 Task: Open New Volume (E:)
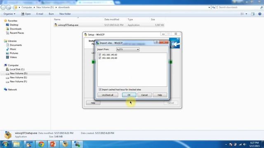point(18,78)
